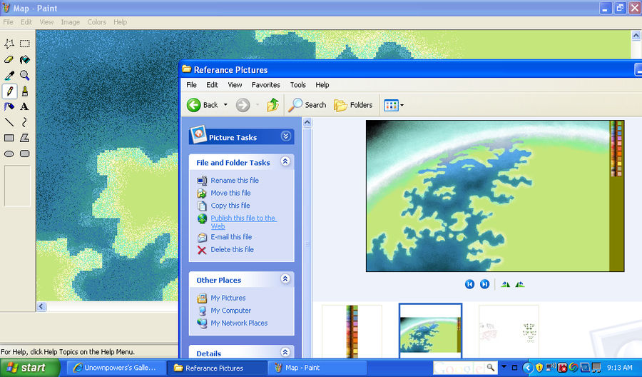Pick the Airbrush spray tool
This screenshot has width=642, height=377.
(9, 106)
